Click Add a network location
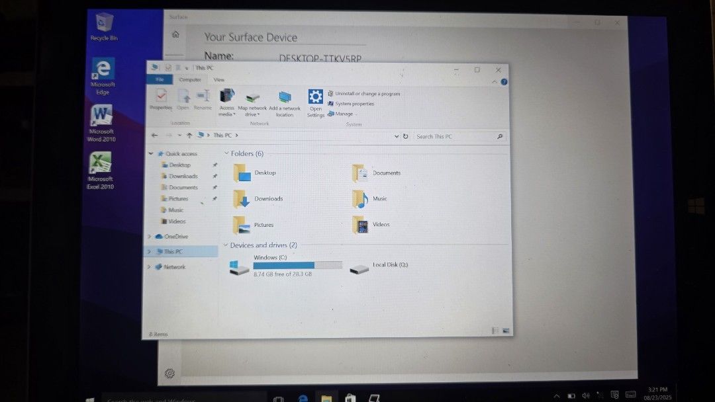 tap(285, 104)
